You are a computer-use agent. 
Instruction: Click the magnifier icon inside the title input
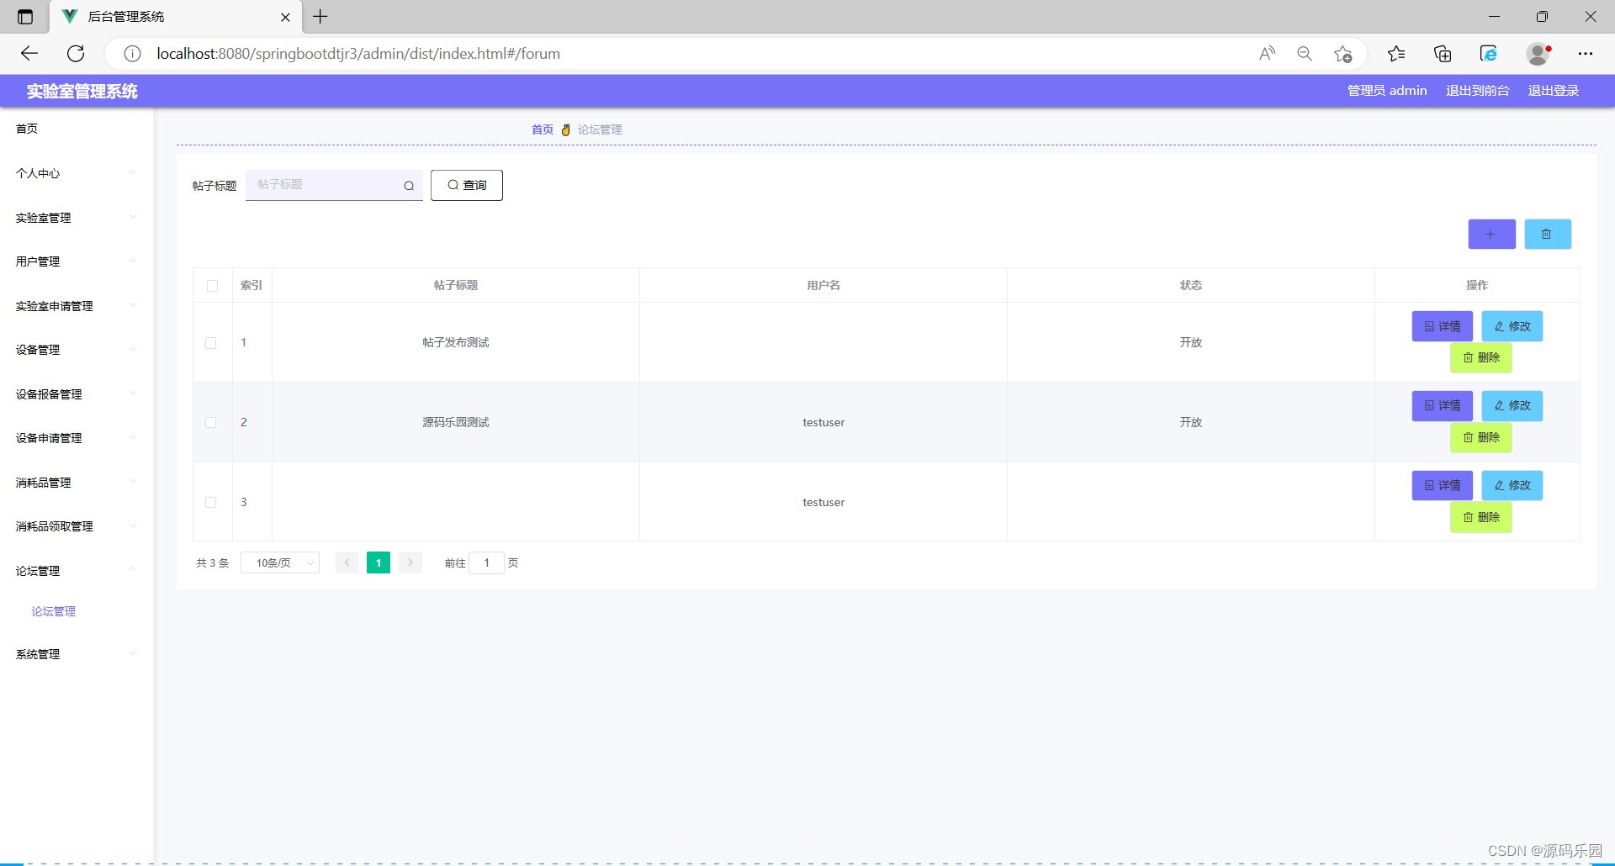(x=409, y=185)
